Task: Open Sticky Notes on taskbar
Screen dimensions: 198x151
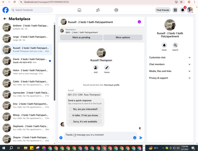Action: pos(32,148)
